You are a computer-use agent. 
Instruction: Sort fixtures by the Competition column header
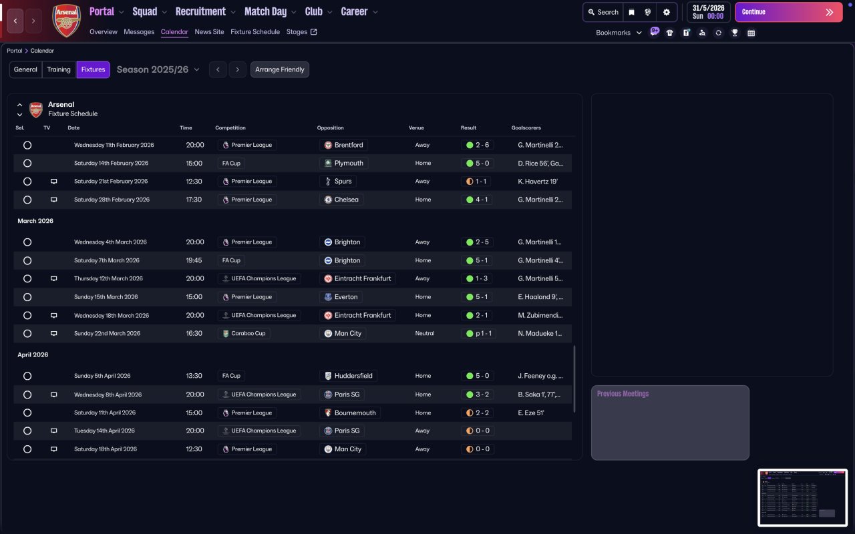[x=230, y=127]
